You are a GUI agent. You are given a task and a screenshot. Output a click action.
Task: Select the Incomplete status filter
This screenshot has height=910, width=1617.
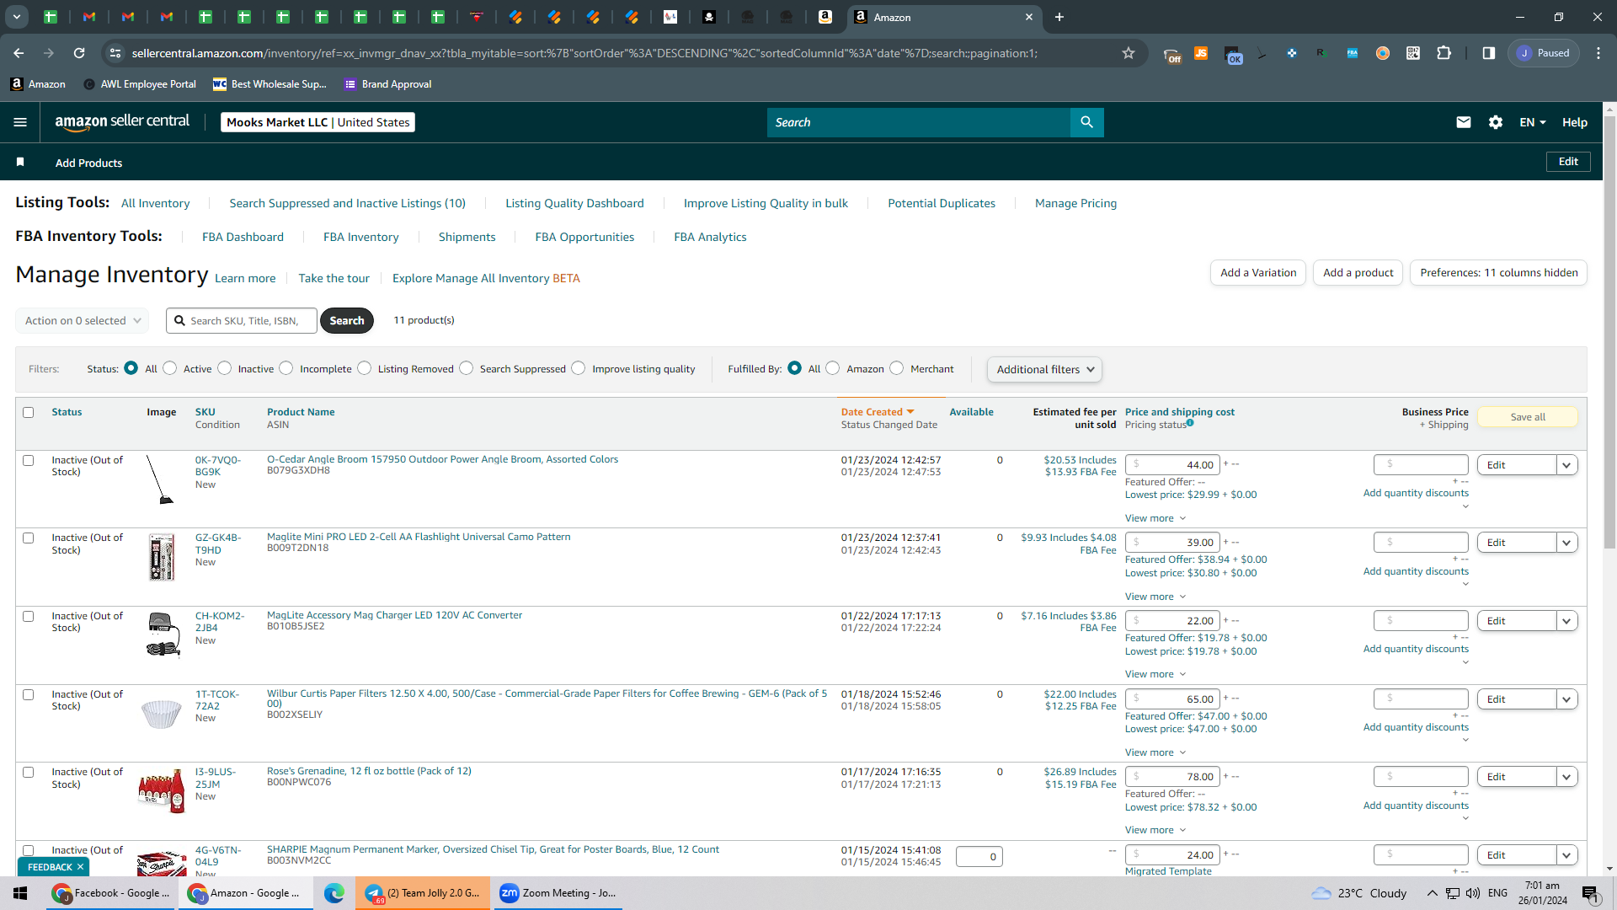pos(286,368)
